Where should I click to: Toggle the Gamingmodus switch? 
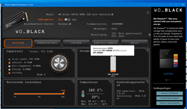(x=67, y=20)
